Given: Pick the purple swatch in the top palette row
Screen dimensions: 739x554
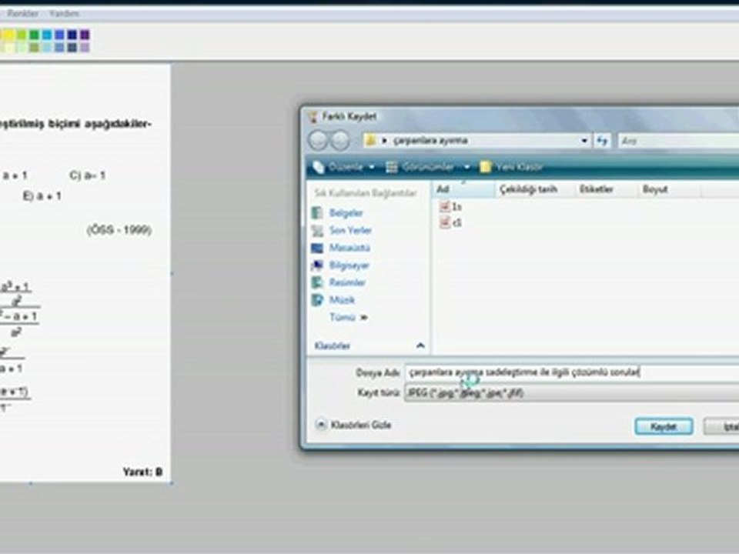Looking at the screenshot, I should coord(85,35).
